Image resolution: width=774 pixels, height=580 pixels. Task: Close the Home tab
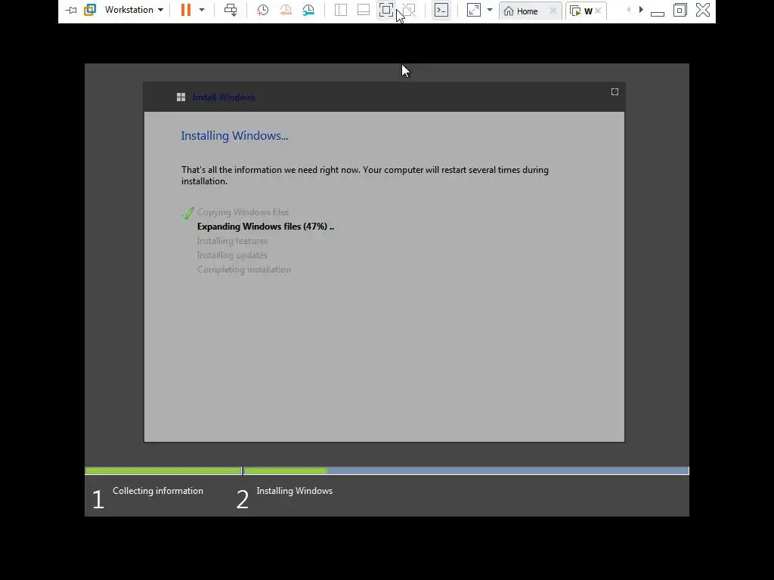point(553,11)
